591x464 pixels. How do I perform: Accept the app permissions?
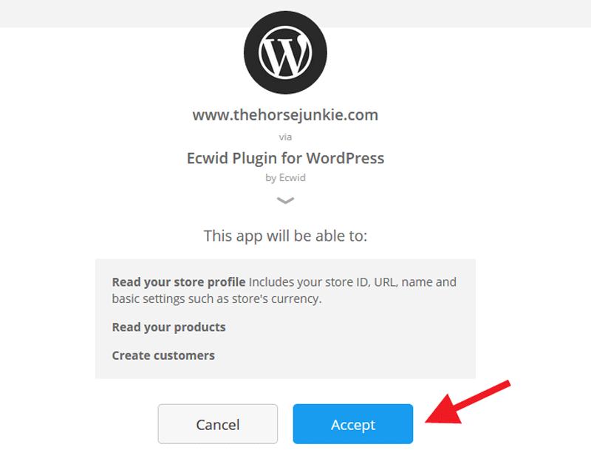point(353,424)
